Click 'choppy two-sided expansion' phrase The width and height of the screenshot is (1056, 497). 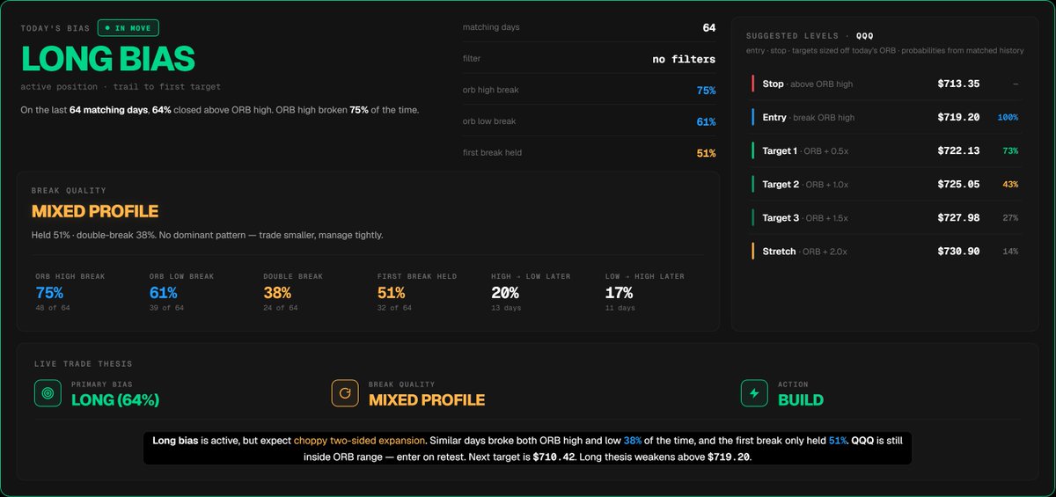(359, 440)
